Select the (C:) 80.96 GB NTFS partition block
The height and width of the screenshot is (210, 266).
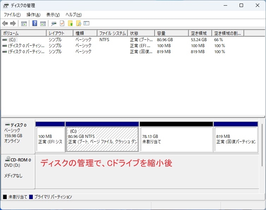(x=102, y=137)
